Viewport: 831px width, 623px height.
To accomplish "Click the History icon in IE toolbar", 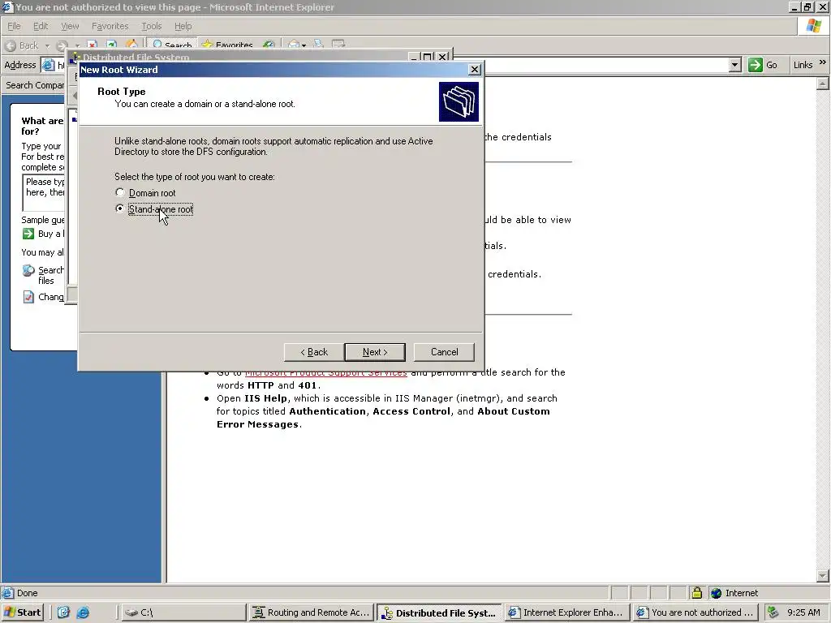I will (269, 45).
